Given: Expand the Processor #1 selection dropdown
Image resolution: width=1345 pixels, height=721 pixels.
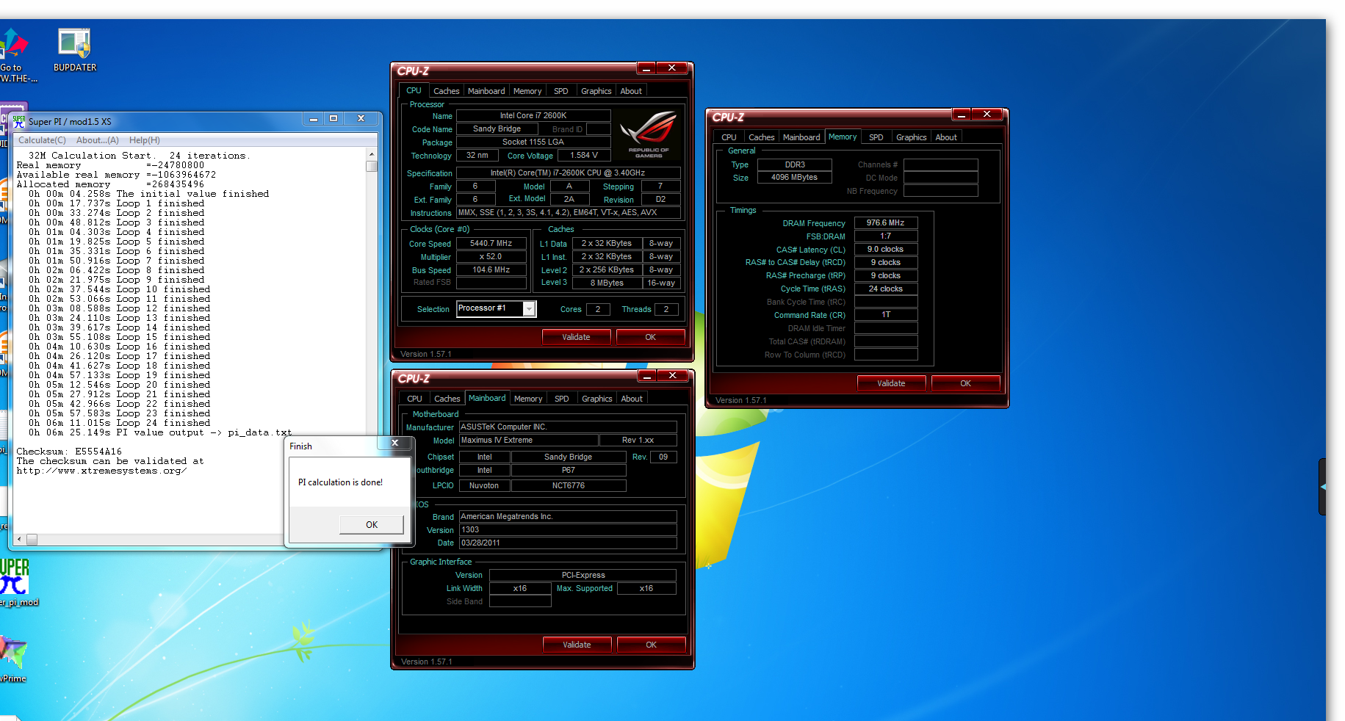Looking at the screenshot, I should tap(529, 309).
